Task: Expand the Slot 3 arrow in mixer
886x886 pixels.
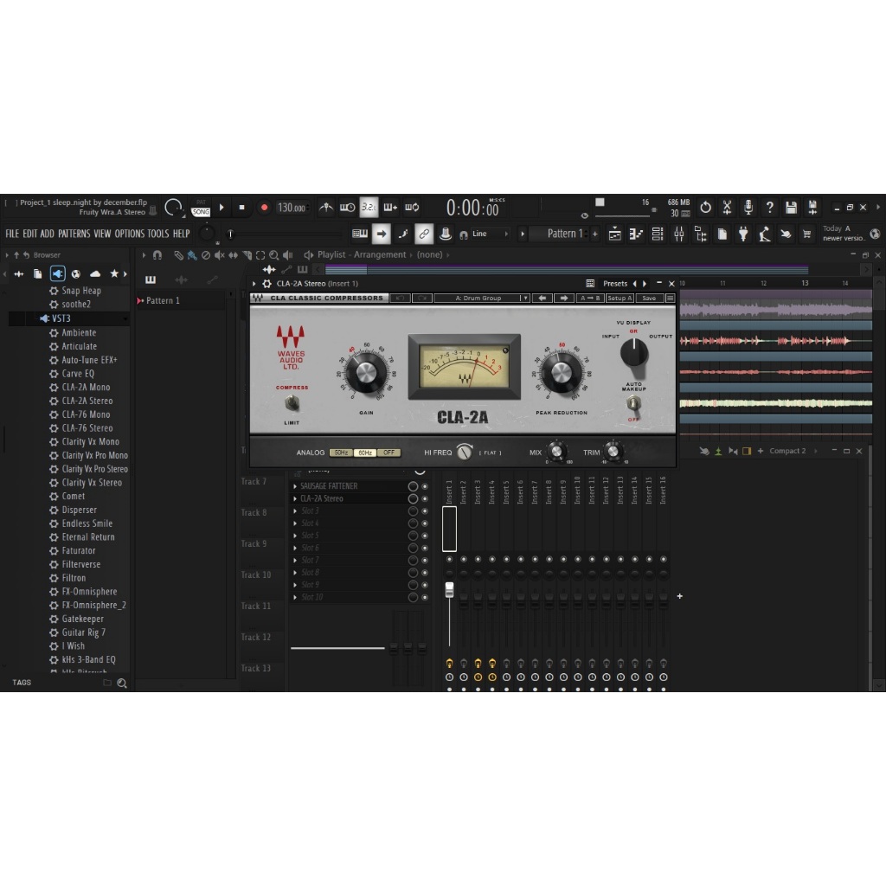Action: 295,510
